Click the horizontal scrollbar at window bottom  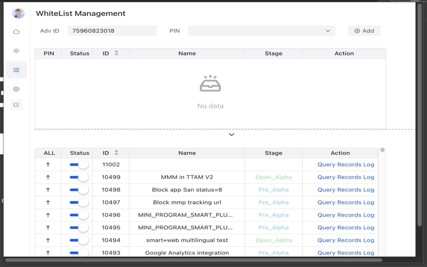tap(193, 260)
